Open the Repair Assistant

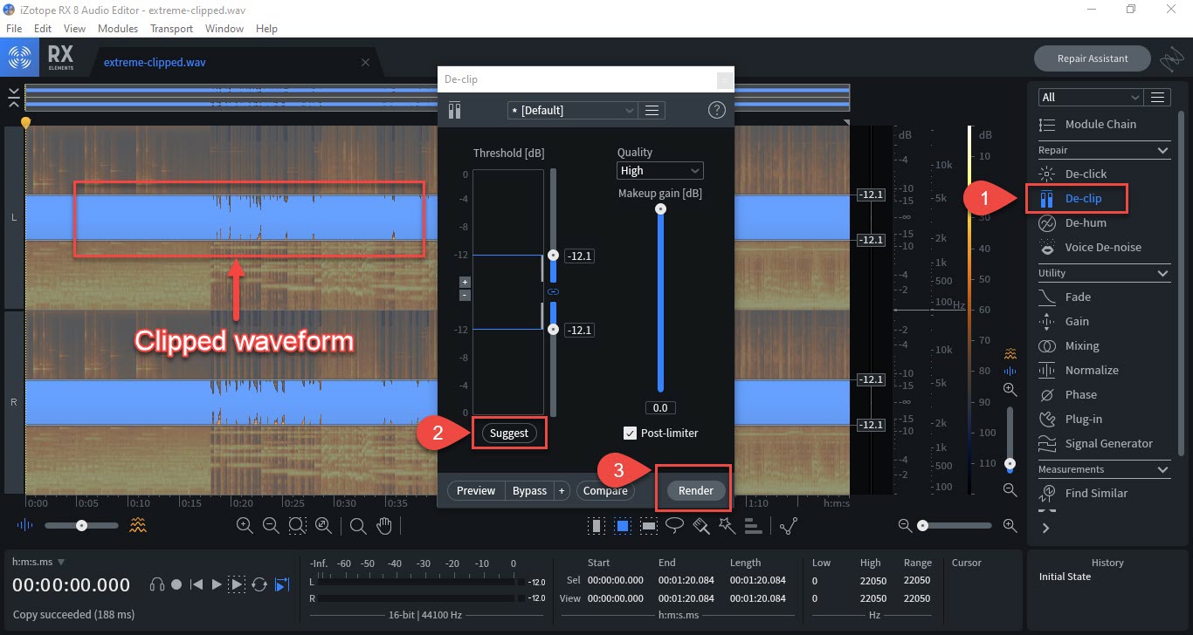click(1093, 58)
